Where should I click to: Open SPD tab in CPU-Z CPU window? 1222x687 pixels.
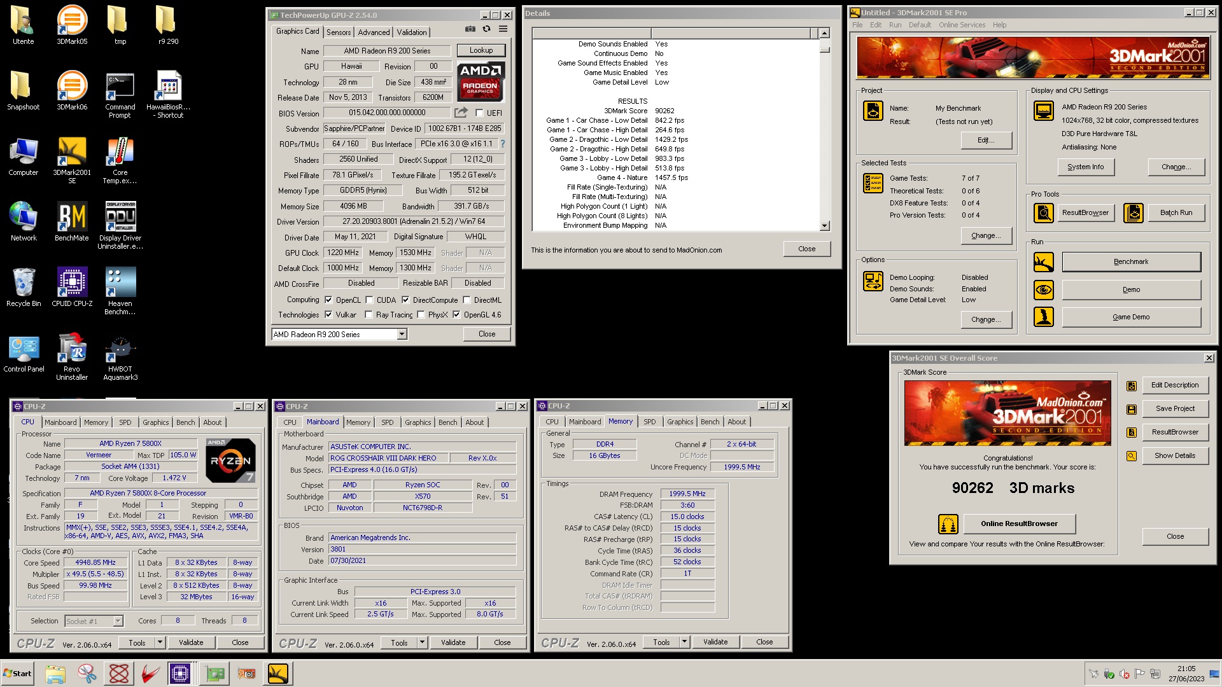[125, 422]
